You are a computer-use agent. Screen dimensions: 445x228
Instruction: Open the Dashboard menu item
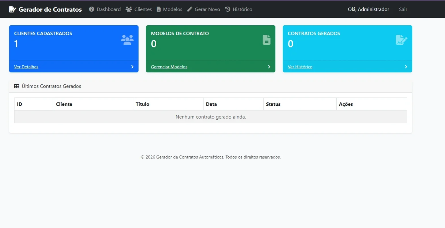[x=108, y=9]
